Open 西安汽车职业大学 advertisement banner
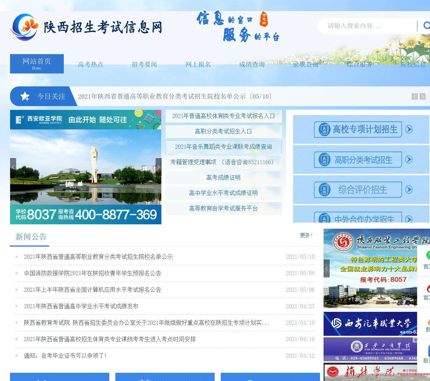Image resolution: width=430 pixels, height=381 pixels. tap(370, 324)
